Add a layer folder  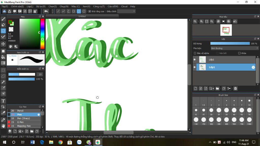[x=217, y=88]
